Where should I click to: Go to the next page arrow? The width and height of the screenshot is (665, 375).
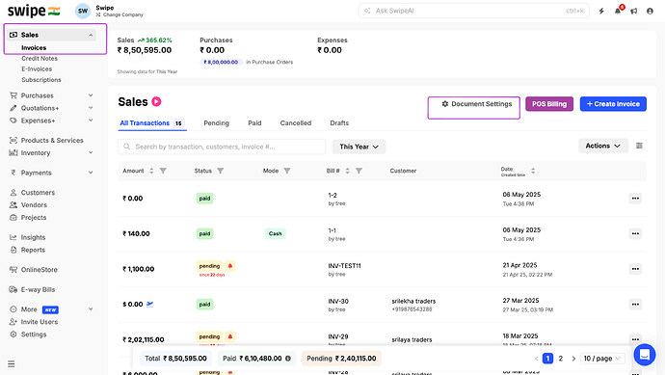click(x=573, y=359)
